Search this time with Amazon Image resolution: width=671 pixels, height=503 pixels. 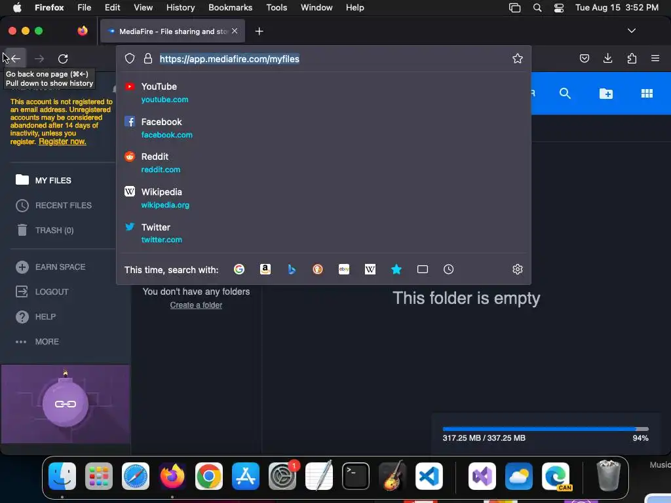coord(265,269)
